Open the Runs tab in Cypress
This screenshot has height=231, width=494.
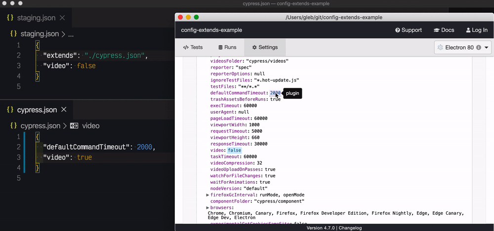[227, 47]
